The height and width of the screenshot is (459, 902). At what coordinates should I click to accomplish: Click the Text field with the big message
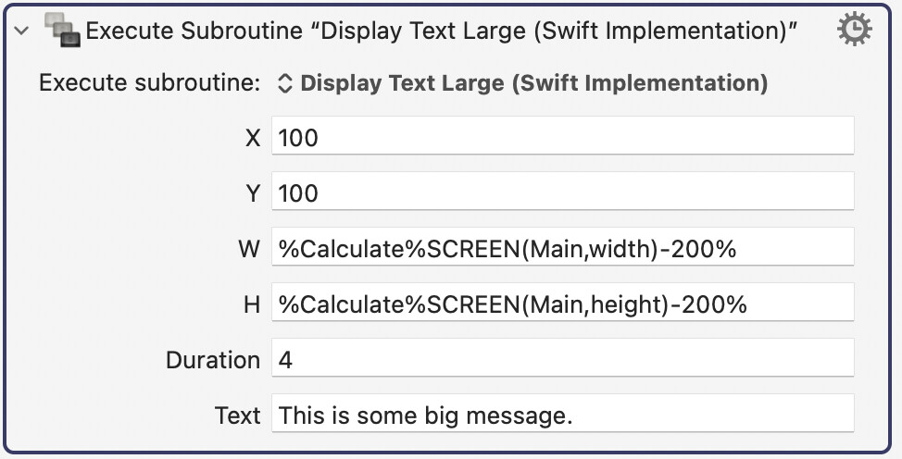pos(562,416)
